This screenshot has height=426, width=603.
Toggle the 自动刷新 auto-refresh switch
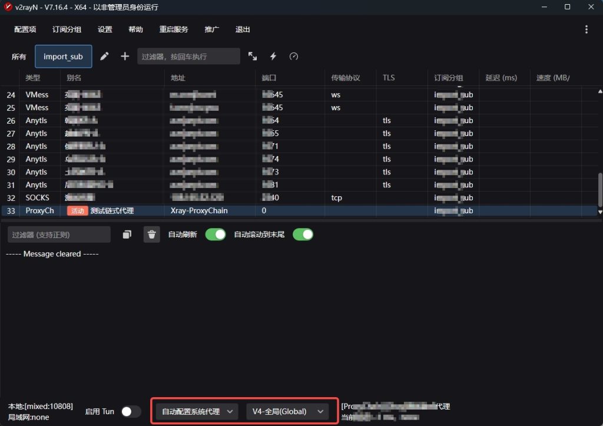point(216,235)
